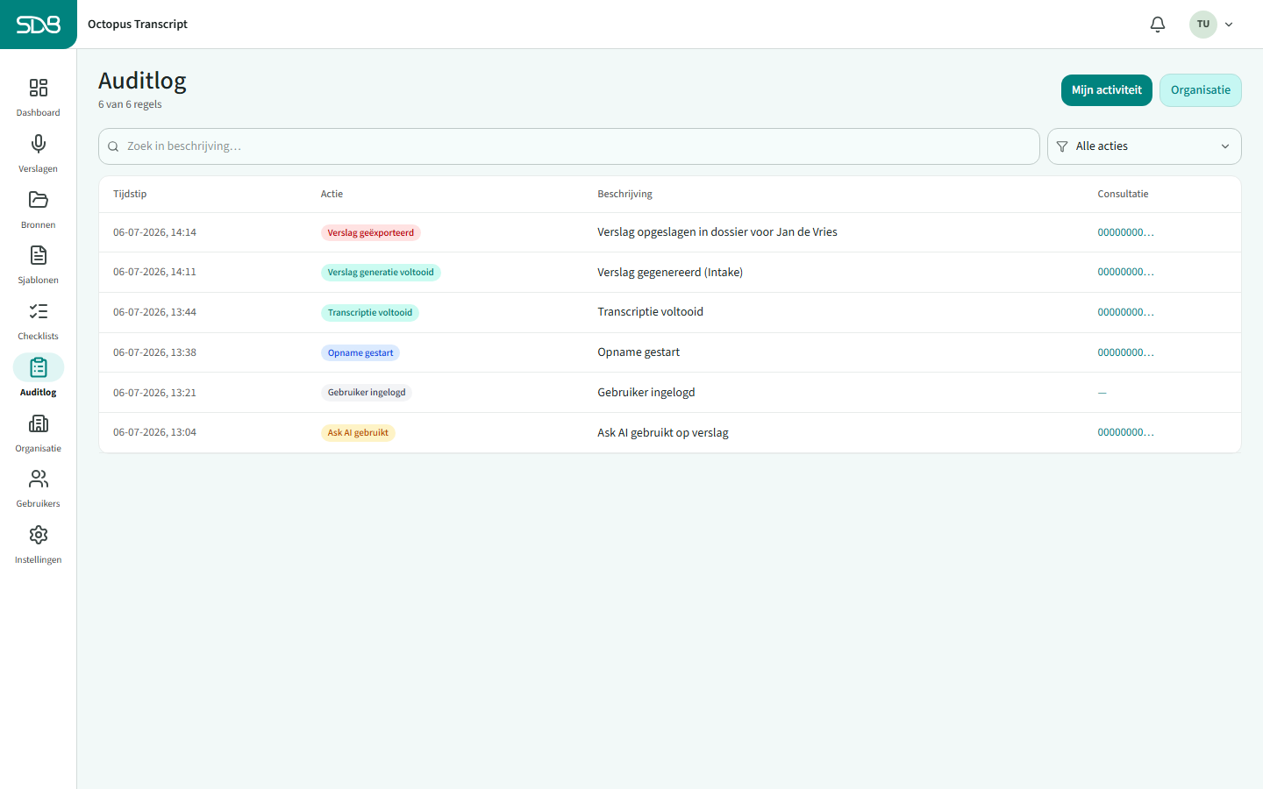Click timestamp 06-07-2026, 13:21
Image resolution: width=1263 pixels, height=789 pixels.
click(154, 393)
